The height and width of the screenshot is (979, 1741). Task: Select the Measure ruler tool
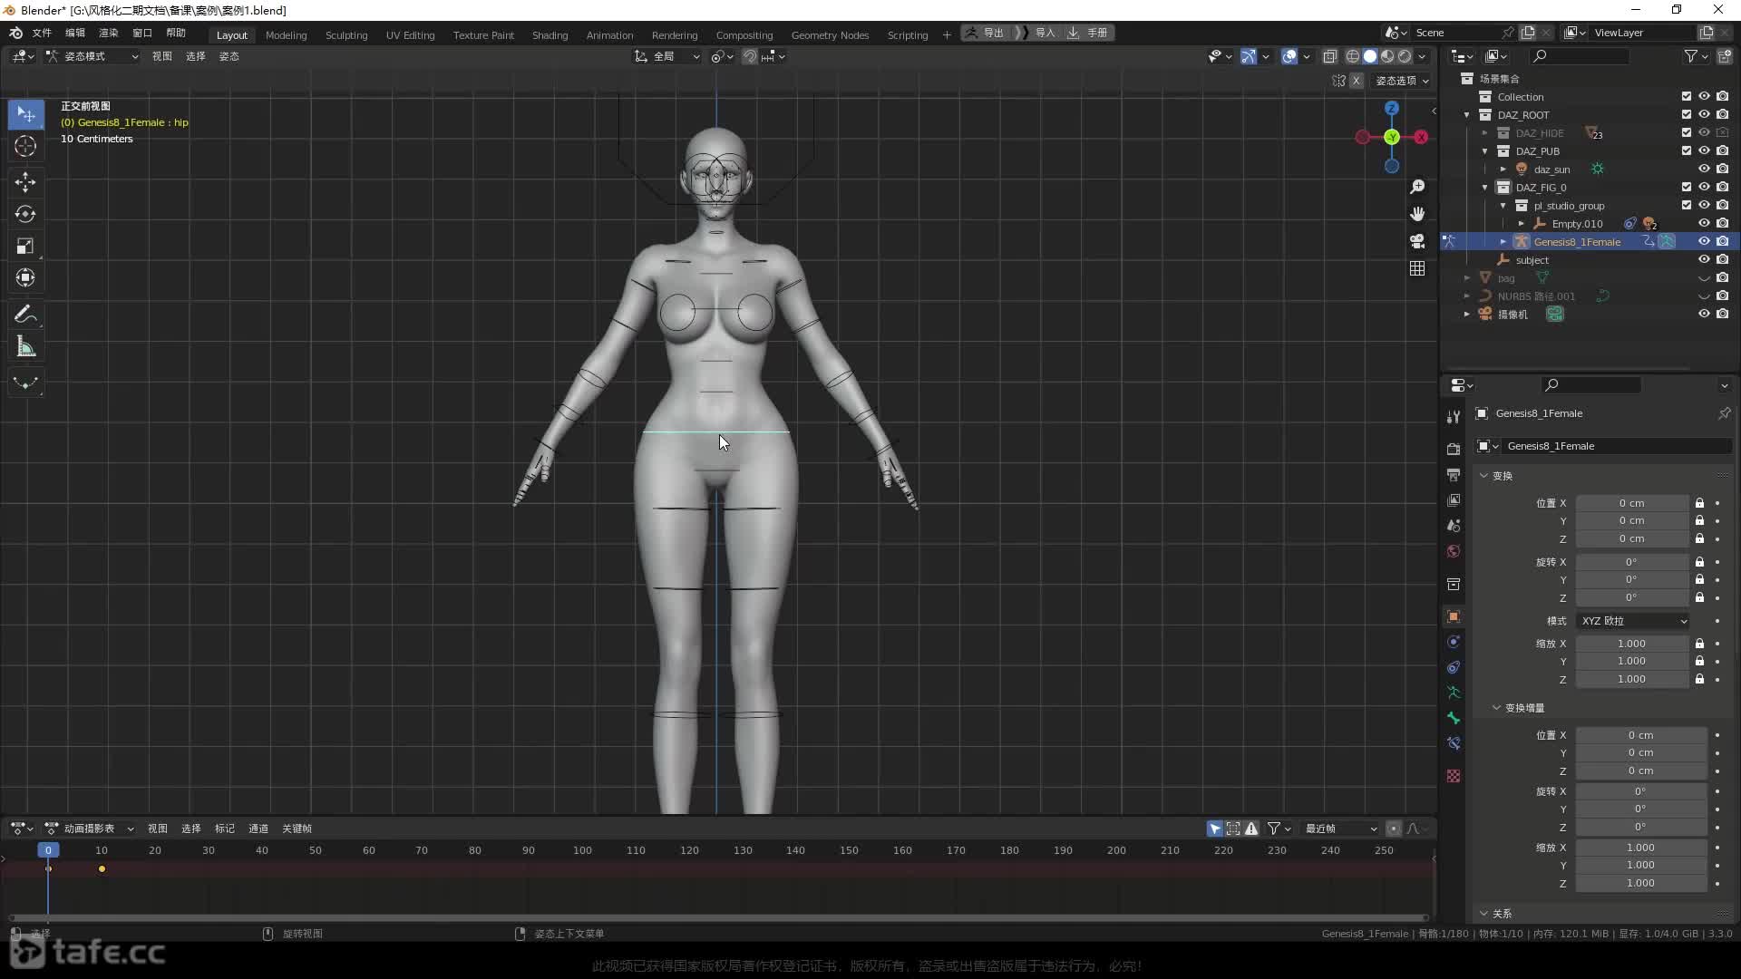25,346
